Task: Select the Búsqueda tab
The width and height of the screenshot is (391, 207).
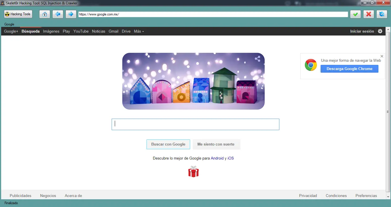Action: 31,31
